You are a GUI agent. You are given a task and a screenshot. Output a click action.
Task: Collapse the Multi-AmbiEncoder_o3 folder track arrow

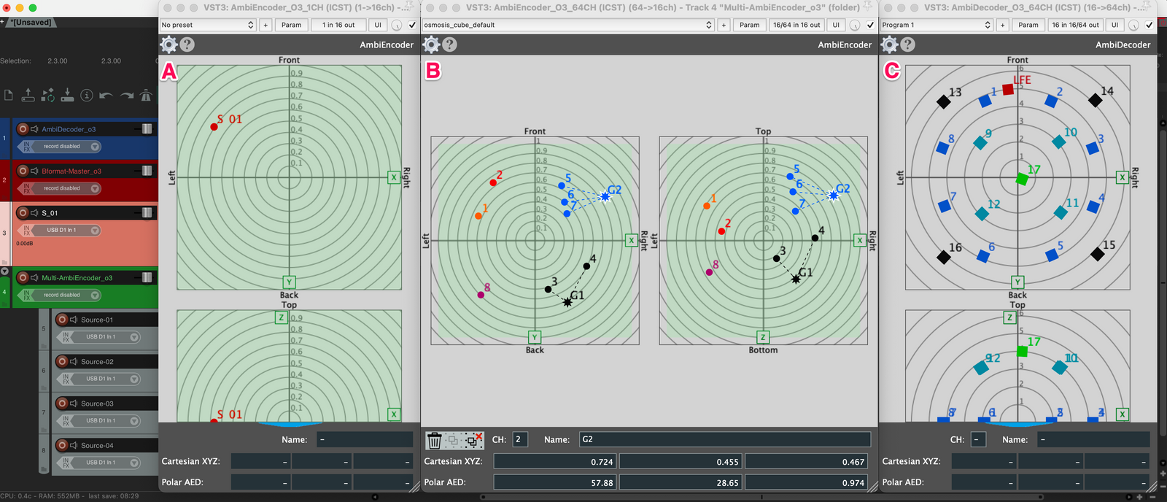click(4, 271)
